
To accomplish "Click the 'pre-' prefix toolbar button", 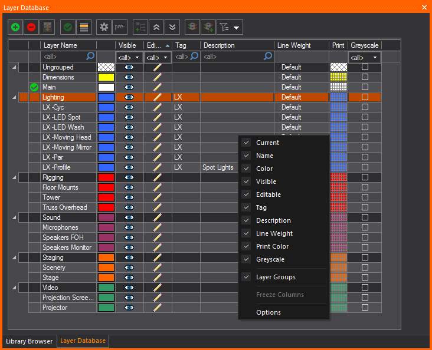I will click(x=120, y=27).
